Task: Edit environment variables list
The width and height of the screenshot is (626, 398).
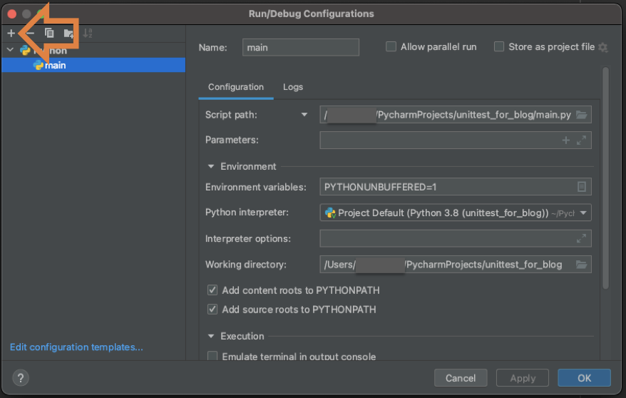Action: coord(582,187)
